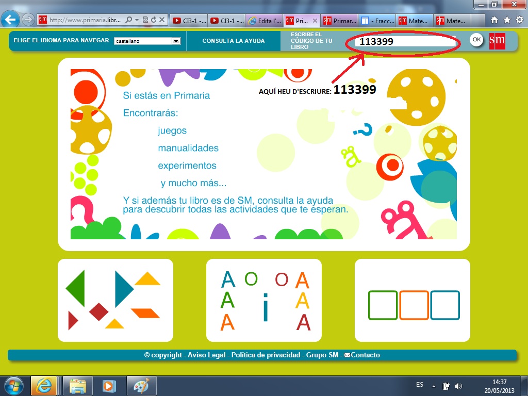This screenshot has width=528, height=396.
Task: Click the taskbar volume speaker icon
Action: (x=458, y=386)
